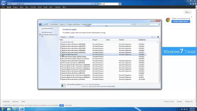197x111 pixels.
Task: Open the help icon in Installed Updates toolbar
Action: point(158,37)
